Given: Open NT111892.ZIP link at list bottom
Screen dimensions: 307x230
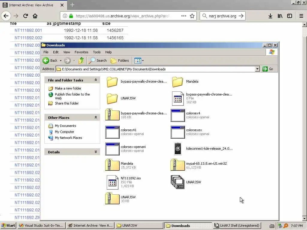Looking at the screenshot, I should point(27,217).
